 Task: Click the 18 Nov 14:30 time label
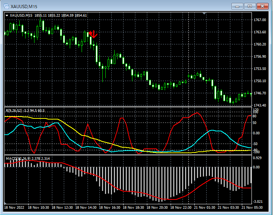tap(86, 207)
